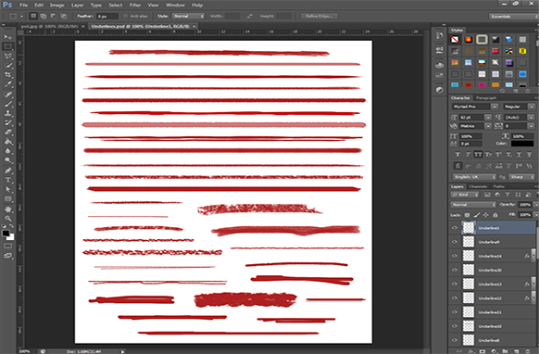Click the Character panel text Color swatch

coord(522,144)
